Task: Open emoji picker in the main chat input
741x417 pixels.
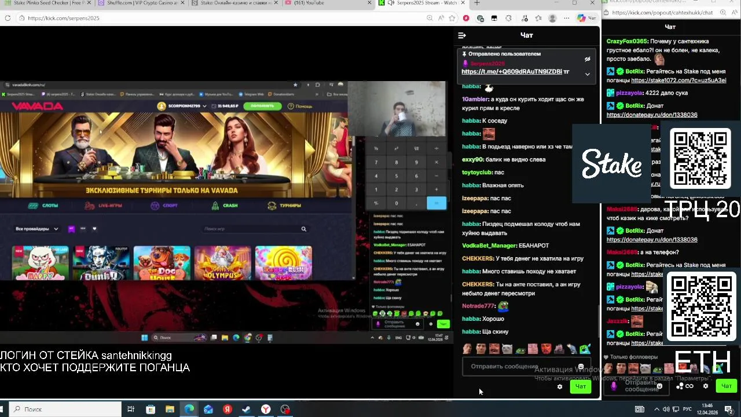Action: 581,367
